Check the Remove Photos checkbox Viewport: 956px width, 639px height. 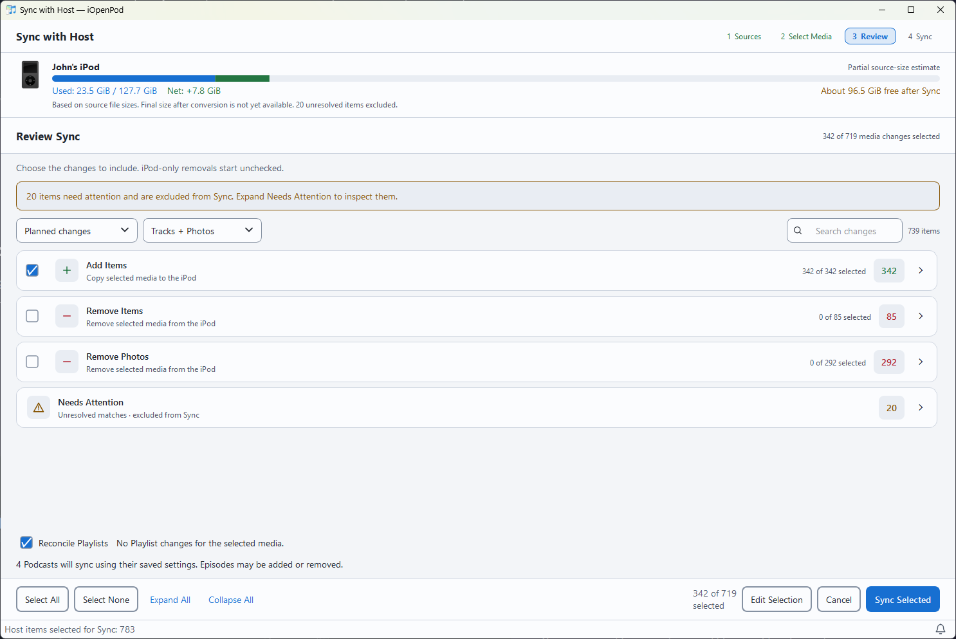(x=32, y=362)
